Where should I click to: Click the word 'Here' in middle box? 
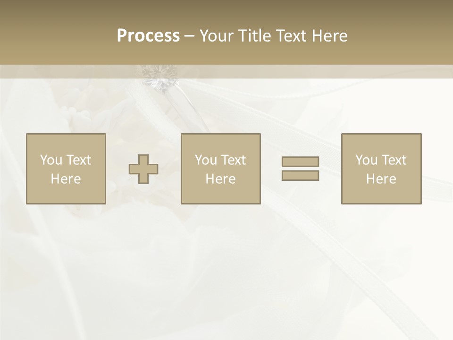(220, 179)
